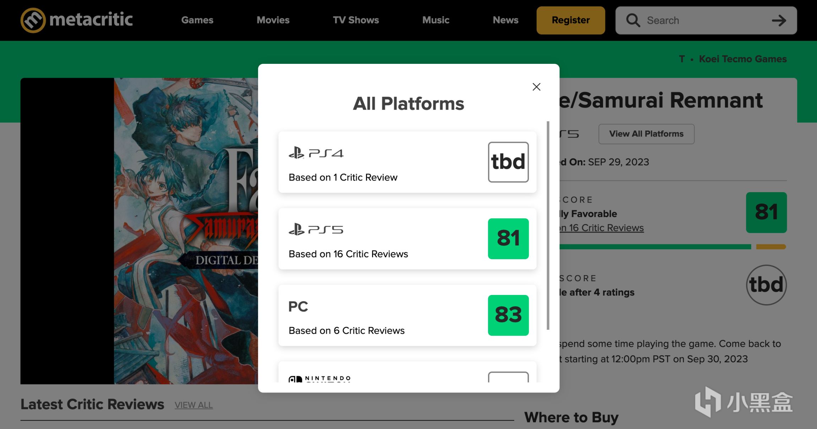Click the All Platforms heading

(x=408, y=104)
